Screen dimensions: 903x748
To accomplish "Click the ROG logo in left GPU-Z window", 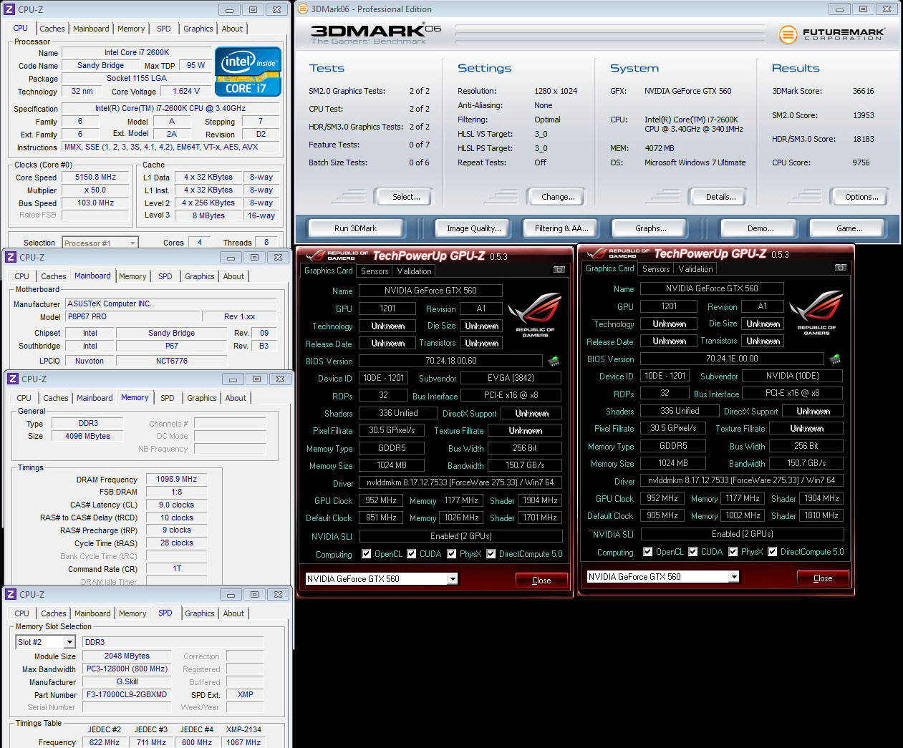I will [x=535, y=314].
